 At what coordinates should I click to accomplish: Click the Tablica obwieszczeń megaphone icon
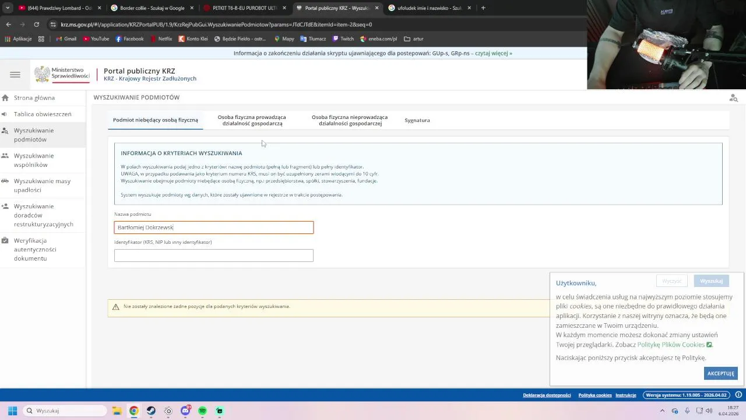pos(5,114)
